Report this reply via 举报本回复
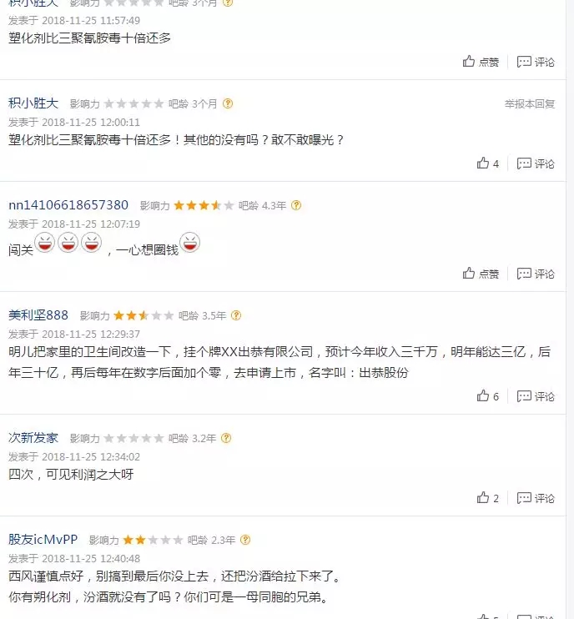The image size is (574, 619). pyautogui.click(x=530, y=103)
